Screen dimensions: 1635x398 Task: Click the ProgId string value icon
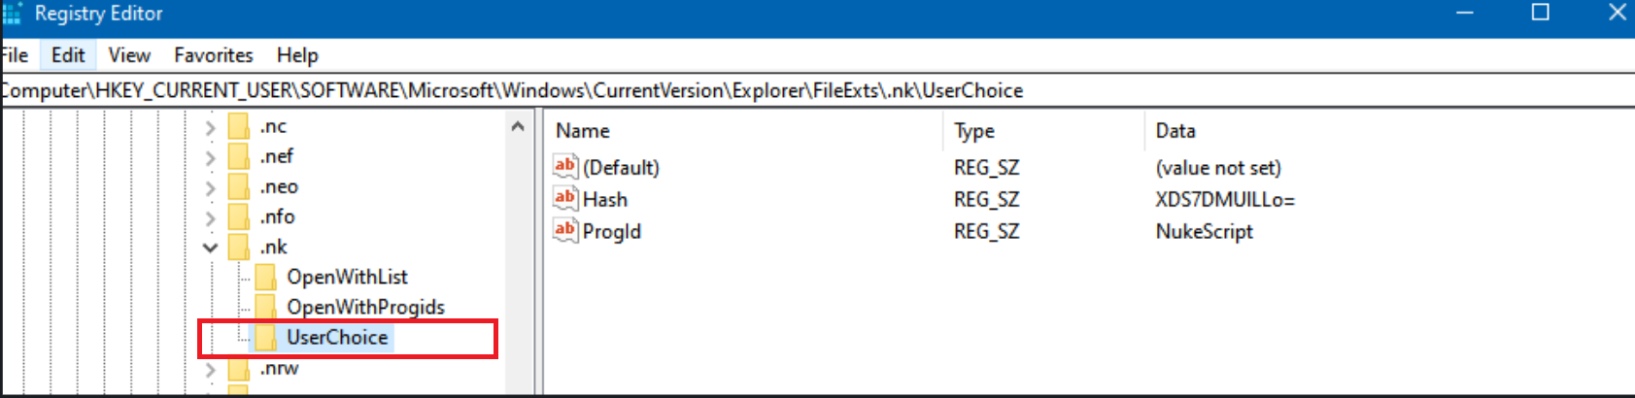565,231
